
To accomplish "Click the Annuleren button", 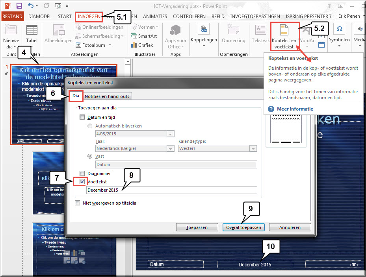I will (x=290, y=227).
